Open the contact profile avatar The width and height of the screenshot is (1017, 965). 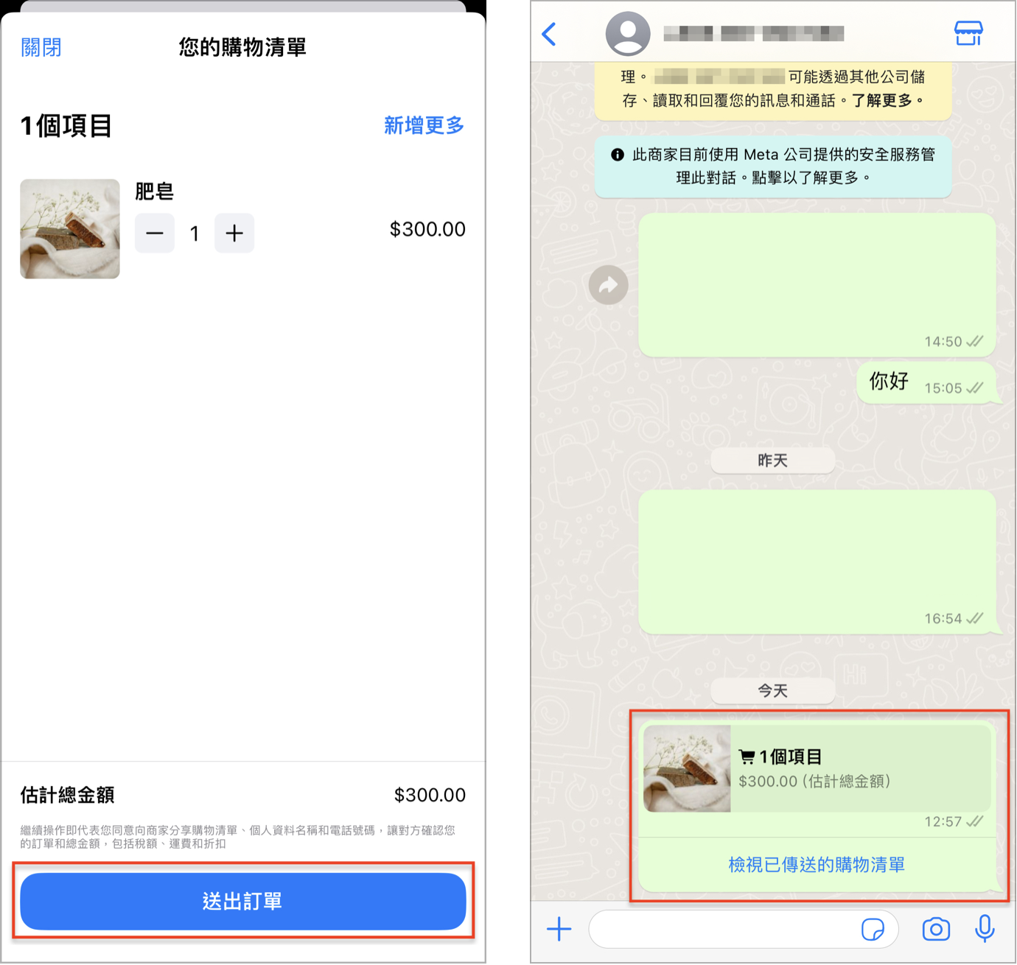(x=628, y=34)
